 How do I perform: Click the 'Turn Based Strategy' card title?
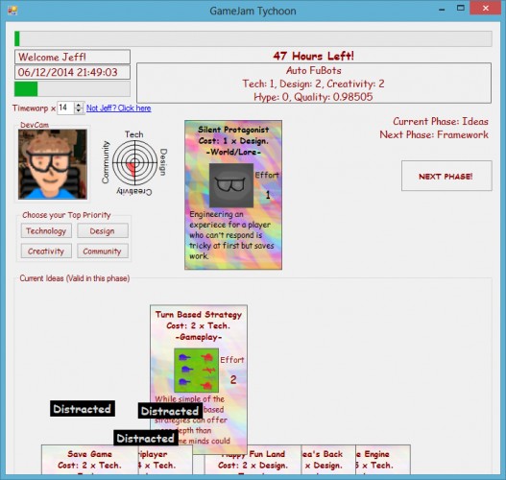[199, 315]
